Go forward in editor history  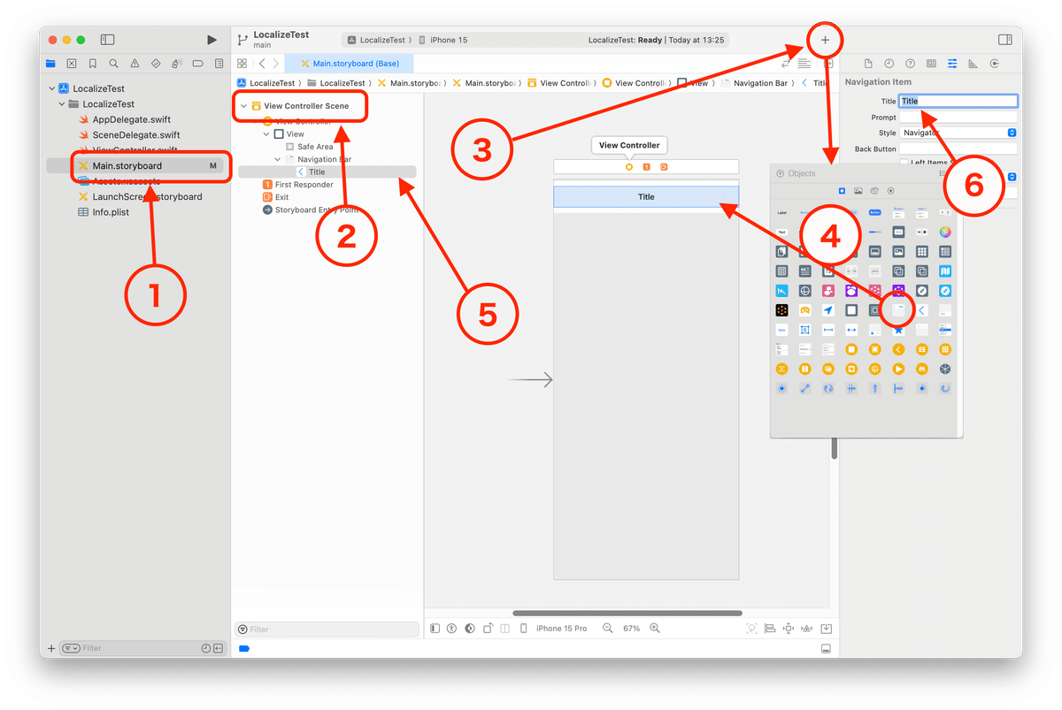[276, 64]
